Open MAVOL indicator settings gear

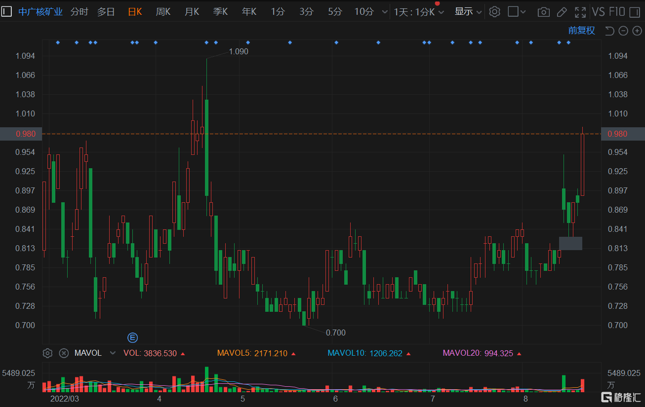pyautogui.click(x=47, y=353)
